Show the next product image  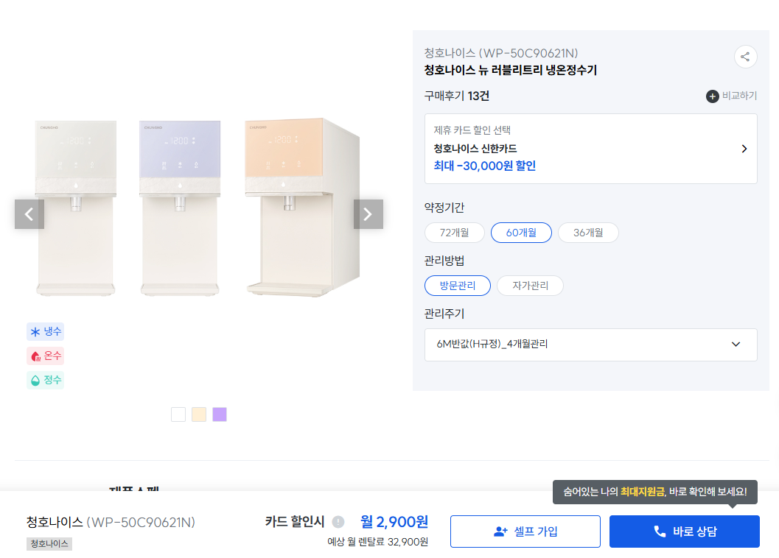[x=368, y=214]
